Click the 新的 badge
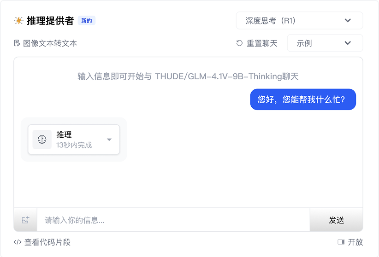 87,21
